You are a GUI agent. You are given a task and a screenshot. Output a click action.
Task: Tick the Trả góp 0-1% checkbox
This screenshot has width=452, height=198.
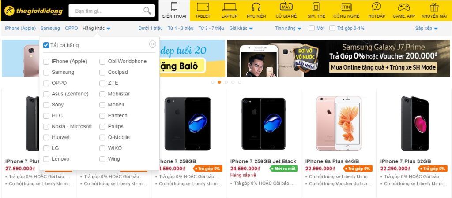point(332,28)
